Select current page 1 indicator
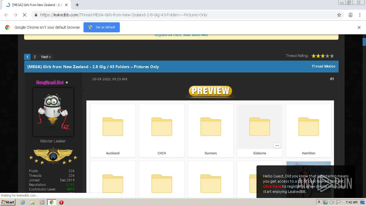 [27, 57]
